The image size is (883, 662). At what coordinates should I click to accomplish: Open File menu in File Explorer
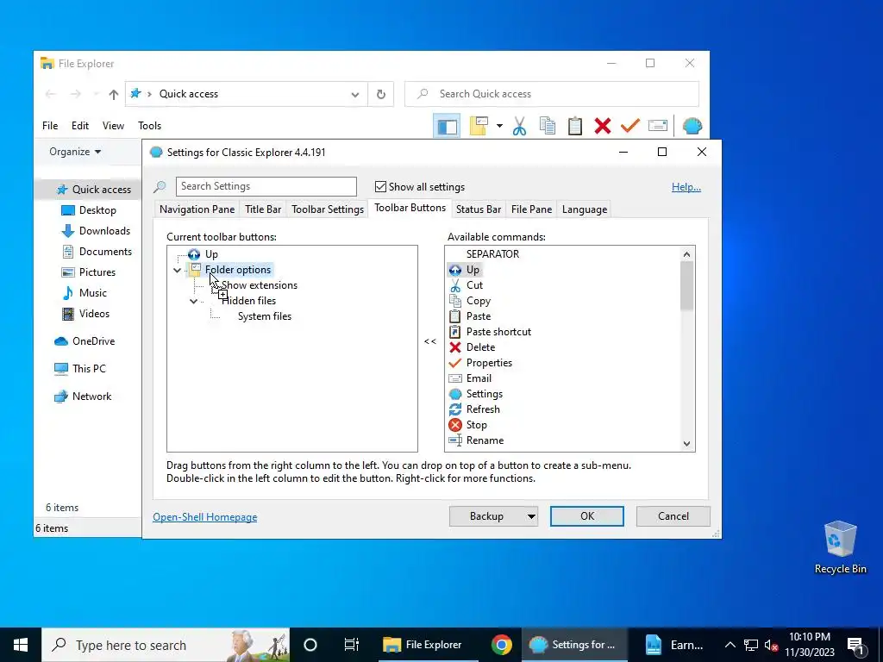(x=50, y=126)
